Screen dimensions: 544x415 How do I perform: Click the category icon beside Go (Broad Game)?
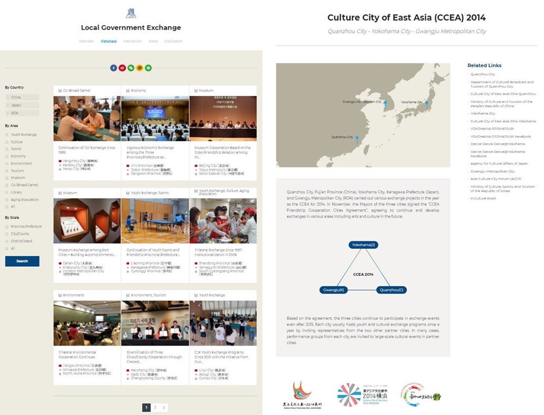tap(60, 91)
